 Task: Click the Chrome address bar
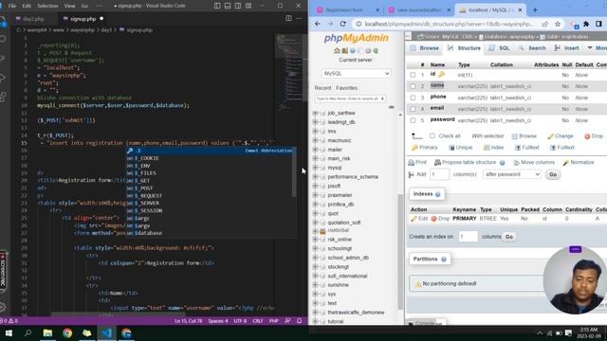click(449, 24)
